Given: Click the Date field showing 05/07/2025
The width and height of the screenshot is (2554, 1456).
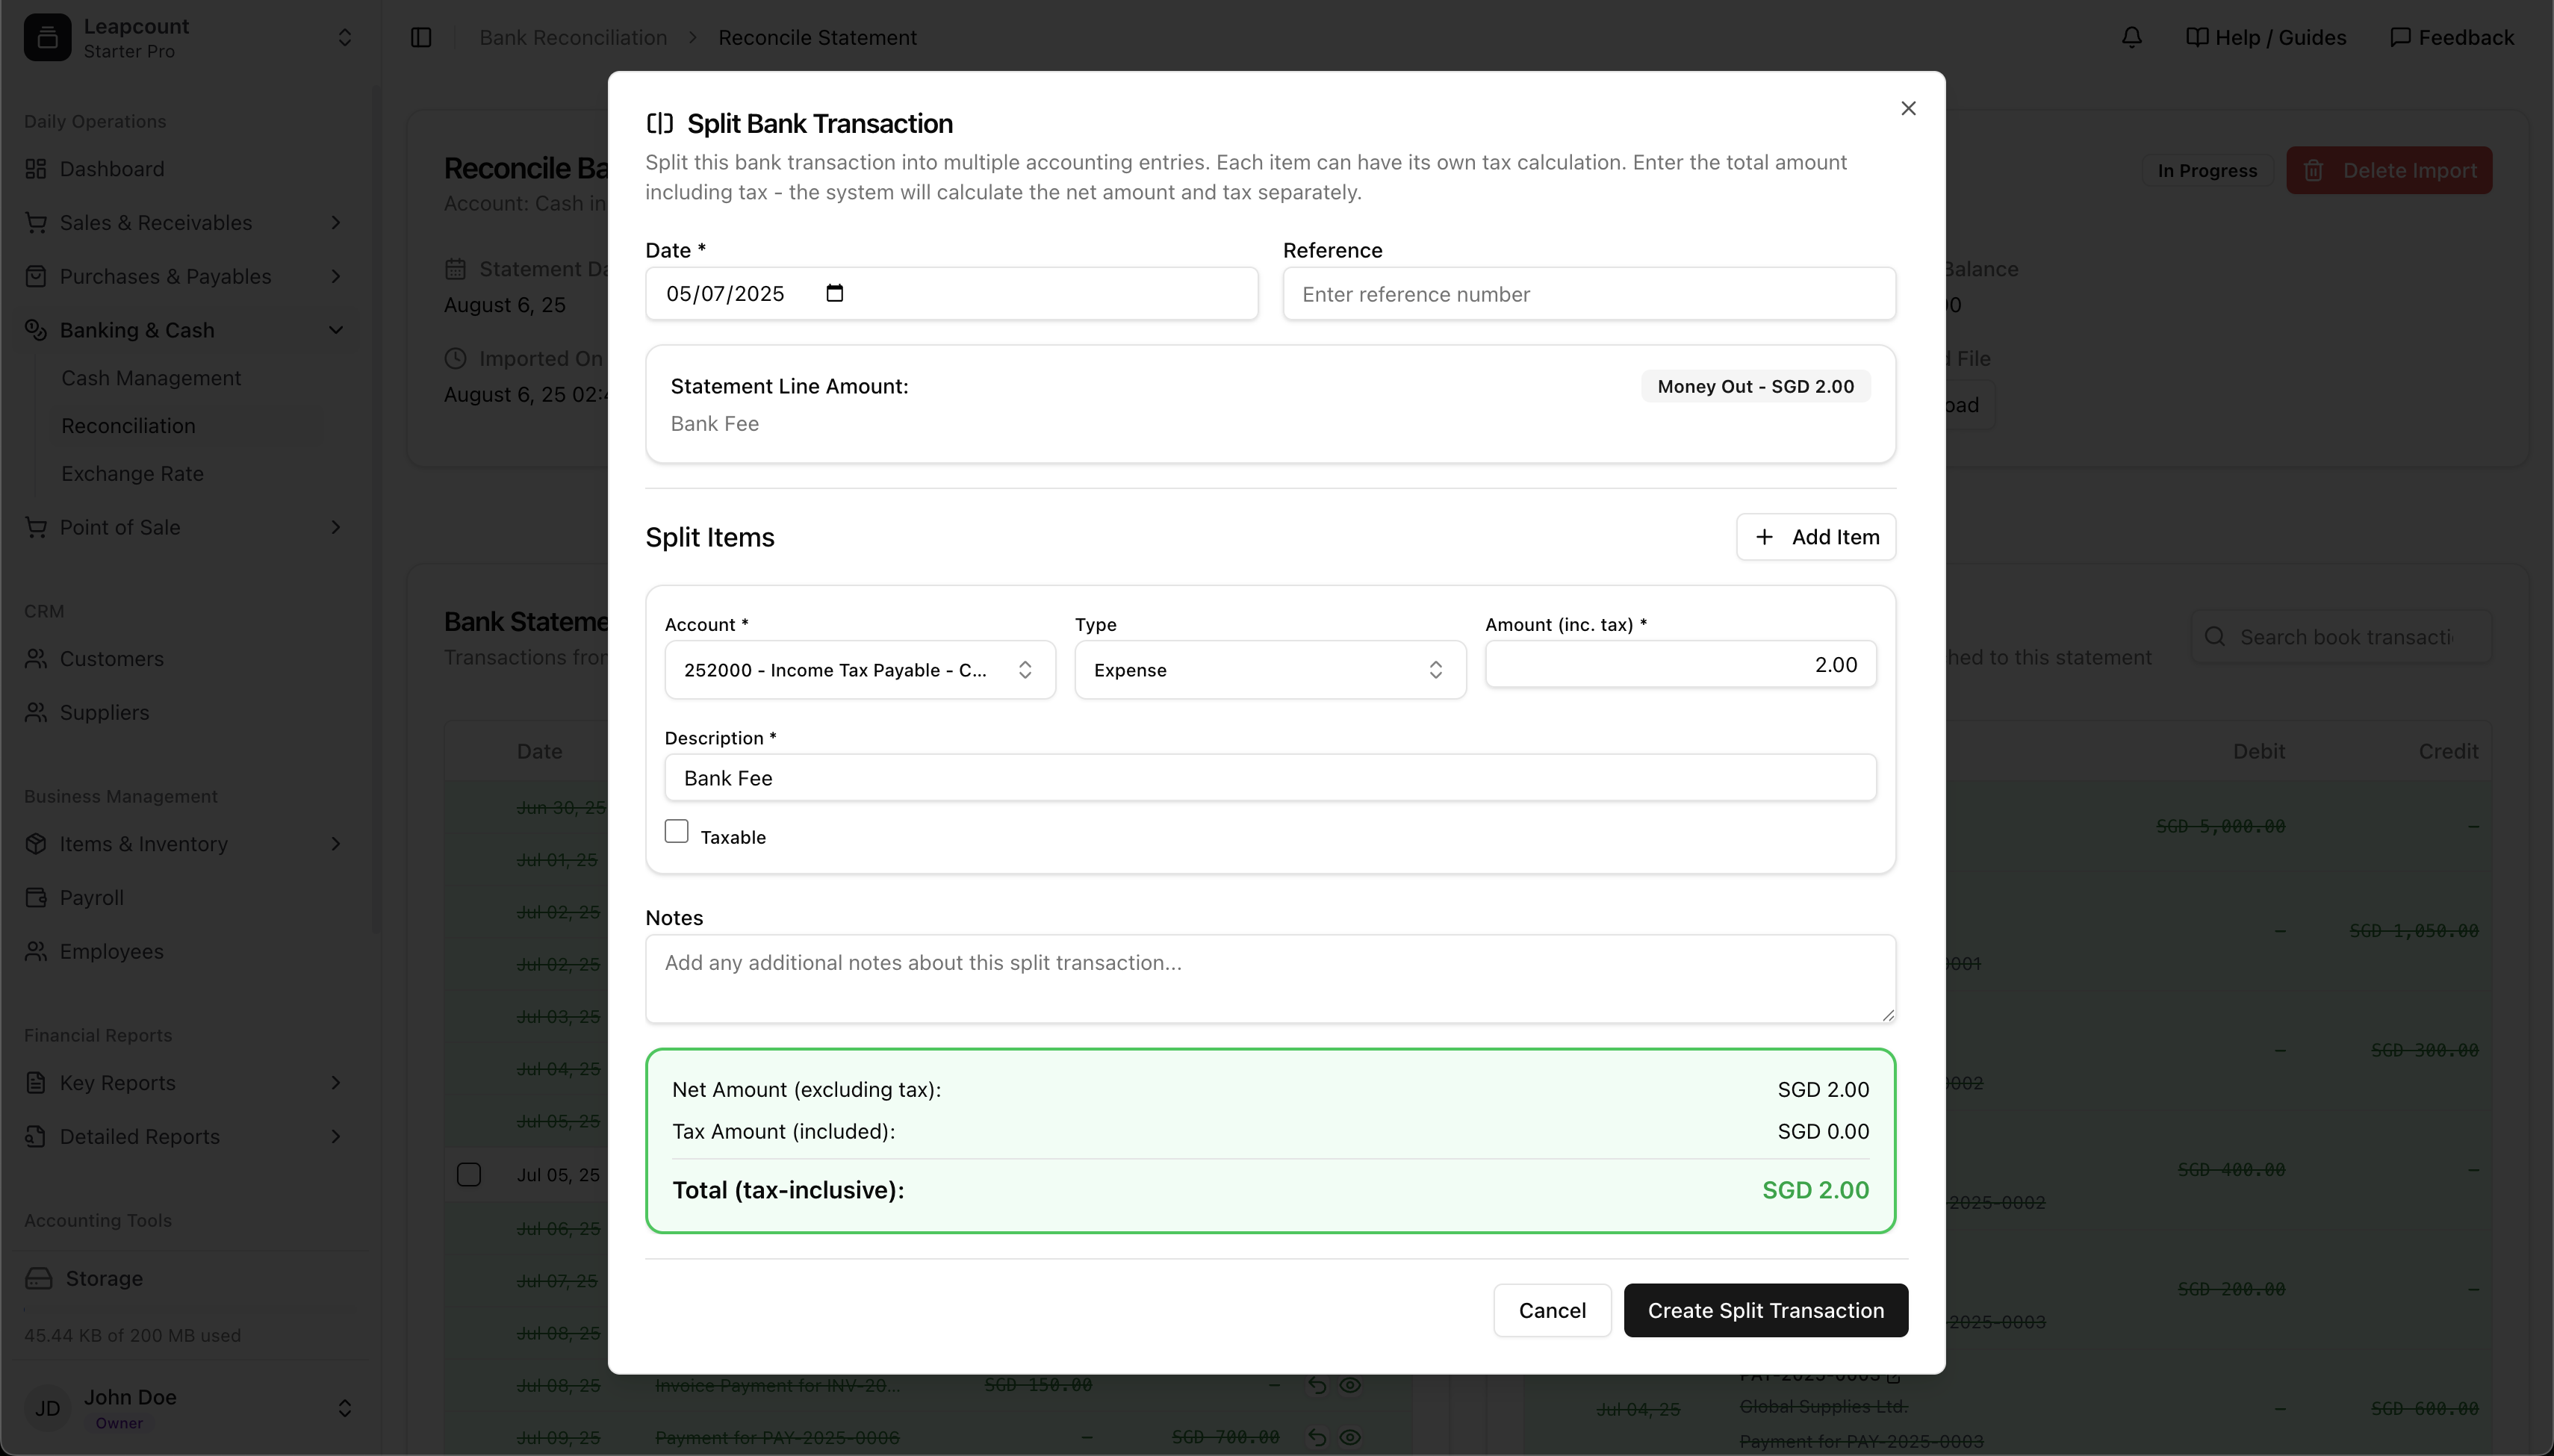Looking at the screenshot, I should point(951,293).
